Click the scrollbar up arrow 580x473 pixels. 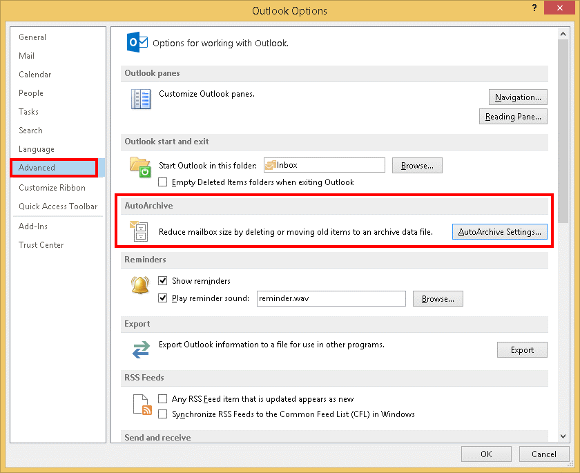pos(563,34)
